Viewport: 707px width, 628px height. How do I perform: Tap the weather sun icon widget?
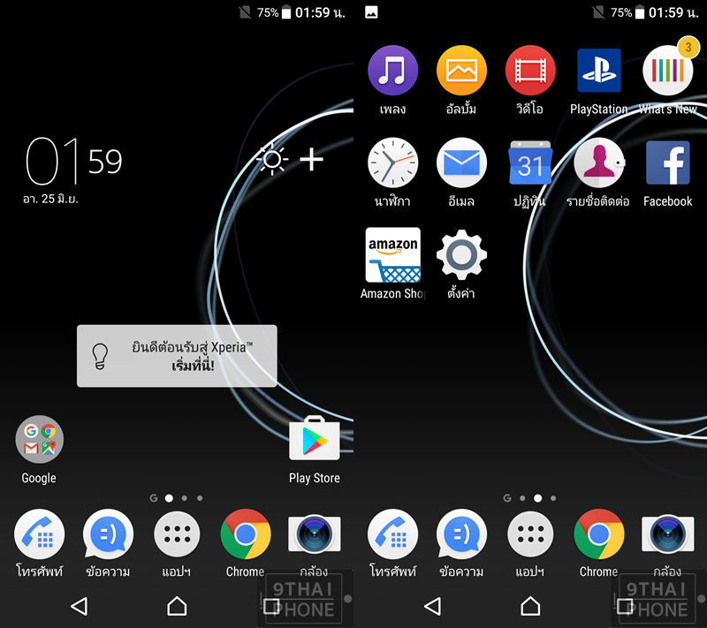(x=272, y=159)
